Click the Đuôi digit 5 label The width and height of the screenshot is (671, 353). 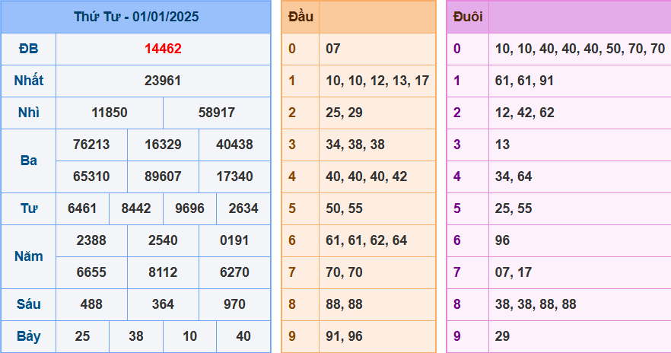tap(457, 208)
